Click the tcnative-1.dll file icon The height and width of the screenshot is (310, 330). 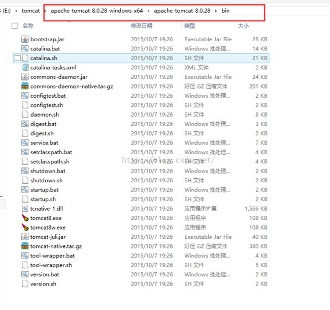coord(25,209)
